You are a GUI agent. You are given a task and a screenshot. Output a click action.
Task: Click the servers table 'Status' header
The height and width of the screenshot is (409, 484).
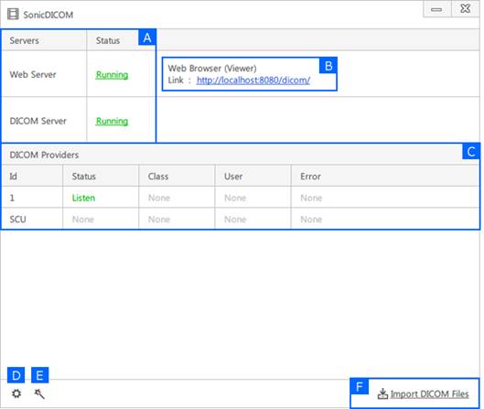click(x=108, y=40)
